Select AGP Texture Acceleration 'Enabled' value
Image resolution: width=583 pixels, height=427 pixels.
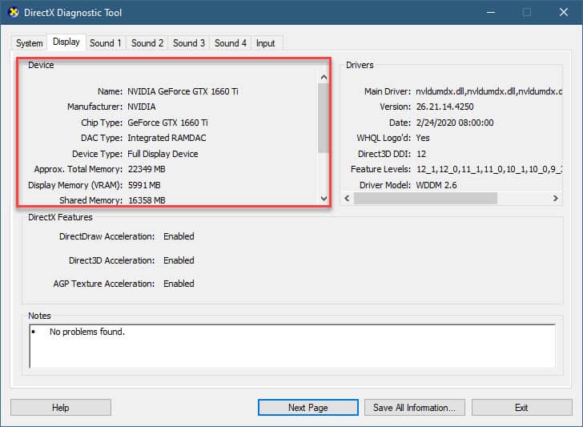(x=179, y=284)
